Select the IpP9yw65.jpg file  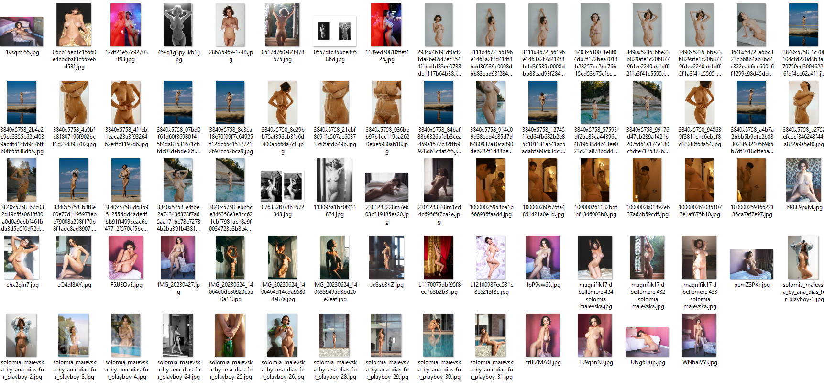tap(543, 258)
